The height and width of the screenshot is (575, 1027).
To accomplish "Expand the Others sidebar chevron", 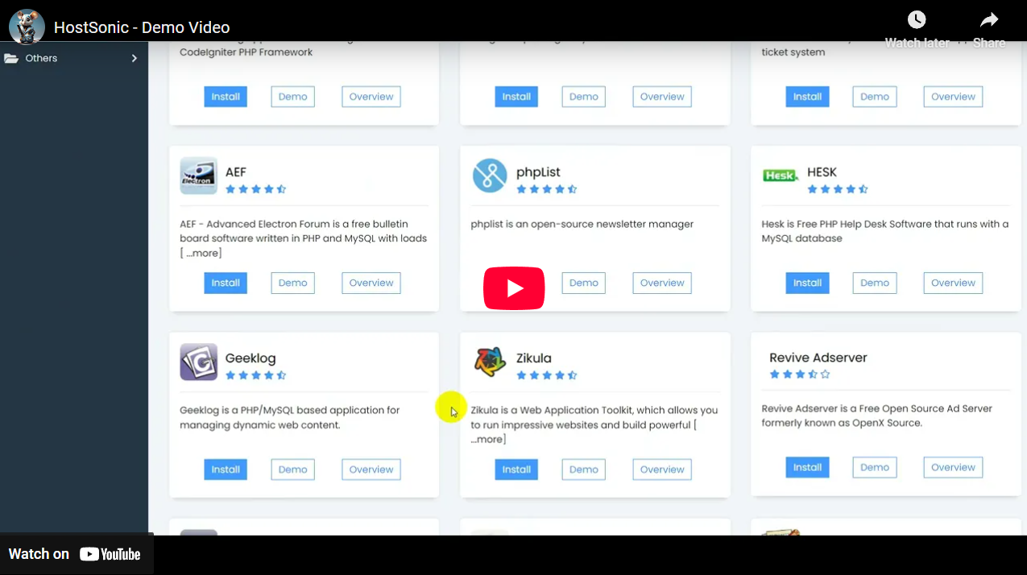I will coord(135,58).
